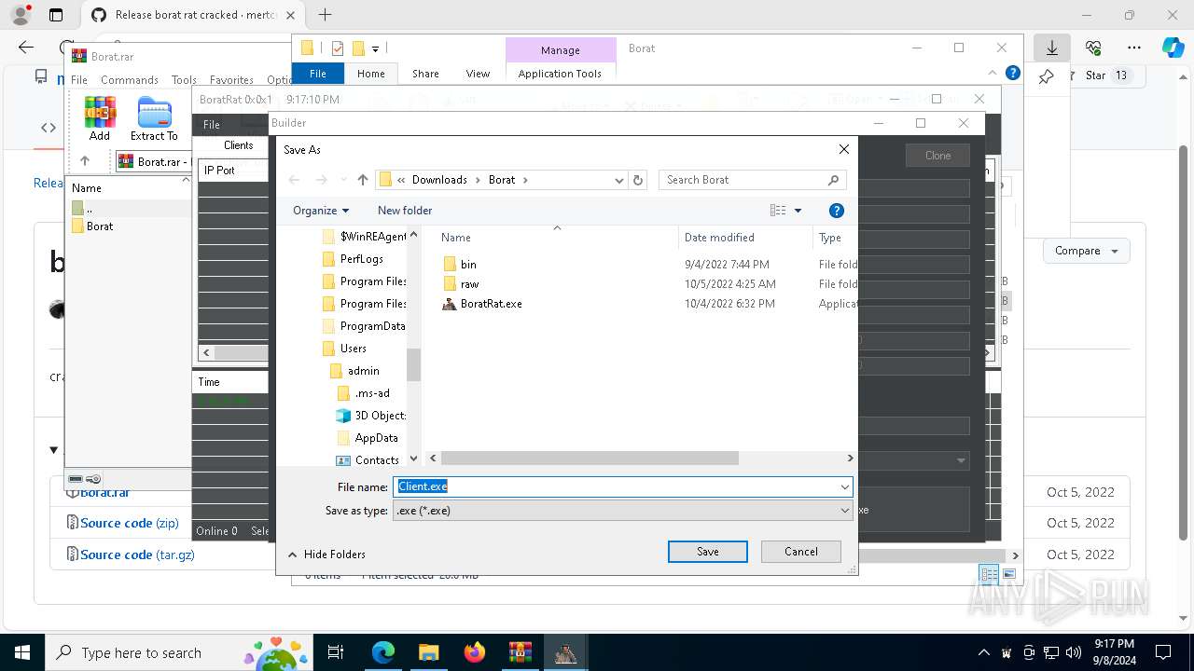Go up one level in the Save As dialog

pos(363,180)
